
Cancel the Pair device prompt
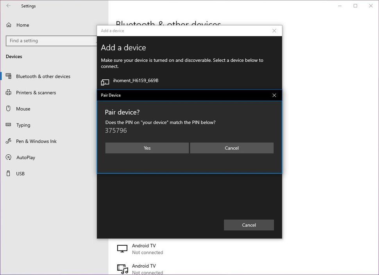point(232,148)
